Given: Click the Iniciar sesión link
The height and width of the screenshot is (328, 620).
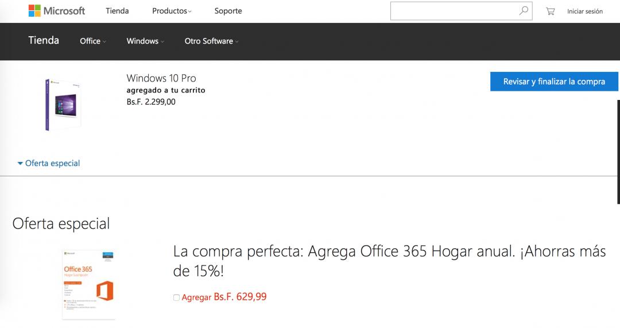Looking at the screenshot, I should click(584, 11).
